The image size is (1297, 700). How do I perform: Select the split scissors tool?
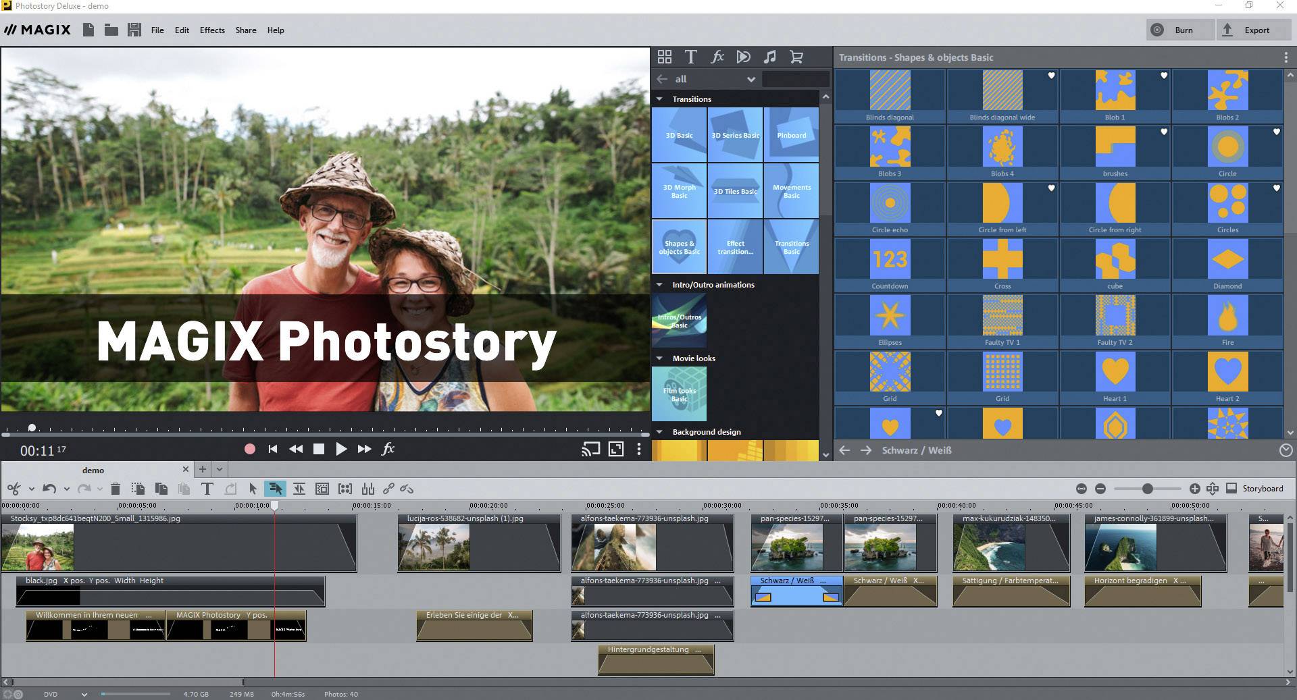tap(15, 489)
